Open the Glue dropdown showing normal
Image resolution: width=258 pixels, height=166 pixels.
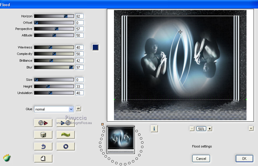[54, 109]
